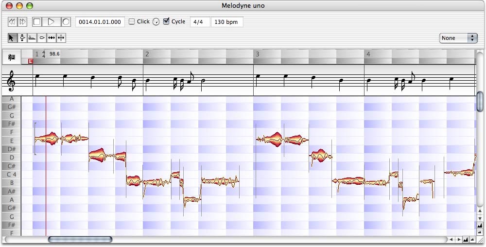The height and width of the screenshot is (247, 486).
Task: Click bar 4 in the time ruler
Action: 368,54
